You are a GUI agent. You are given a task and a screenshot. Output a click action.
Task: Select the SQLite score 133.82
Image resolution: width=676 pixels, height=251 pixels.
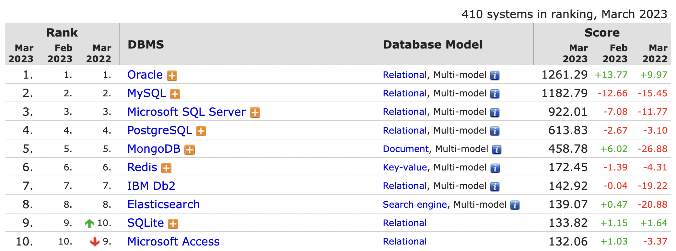[x=568, y=223]
